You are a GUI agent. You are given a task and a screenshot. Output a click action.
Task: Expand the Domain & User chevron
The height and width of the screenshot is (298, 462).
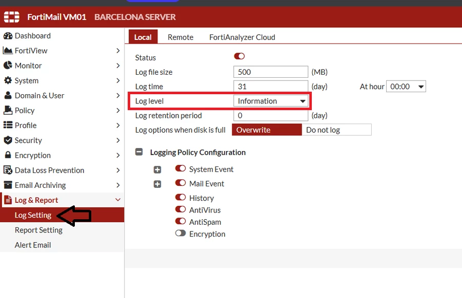click(x=118, y=95)
